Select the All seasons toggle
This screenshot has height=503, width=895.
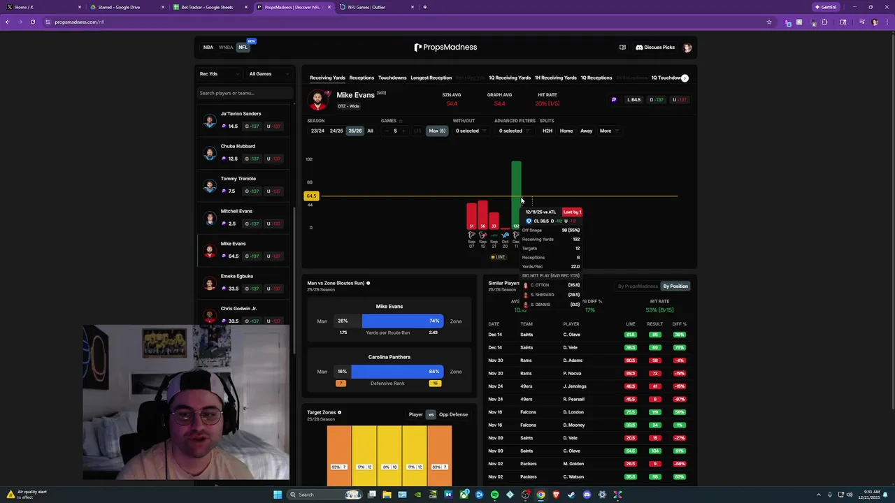pos(370,131)
